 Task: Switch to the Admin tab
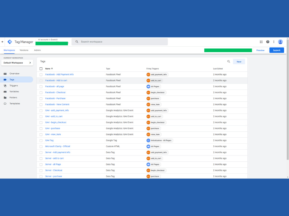tap(37, 50)
